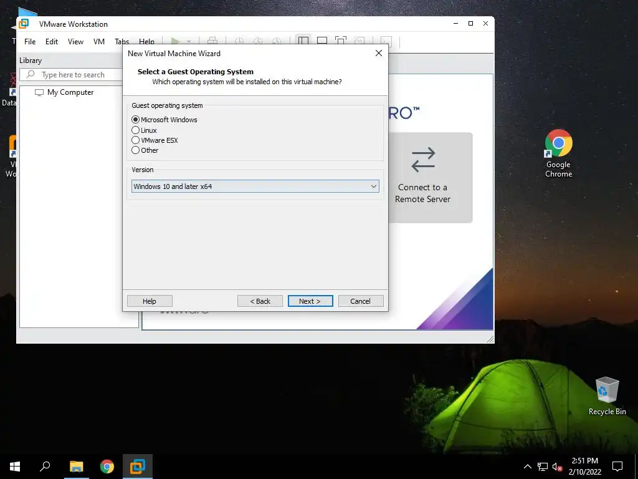638x479 pixels.
Task: Click Send Ctrl+Alt+Del toolbar icon
Action: (x=212, y=41)
